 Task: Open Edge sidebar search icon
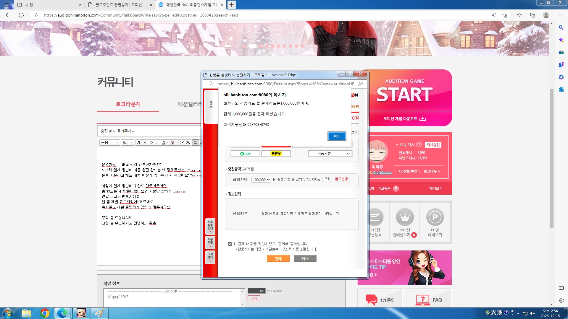coord(561,27)
